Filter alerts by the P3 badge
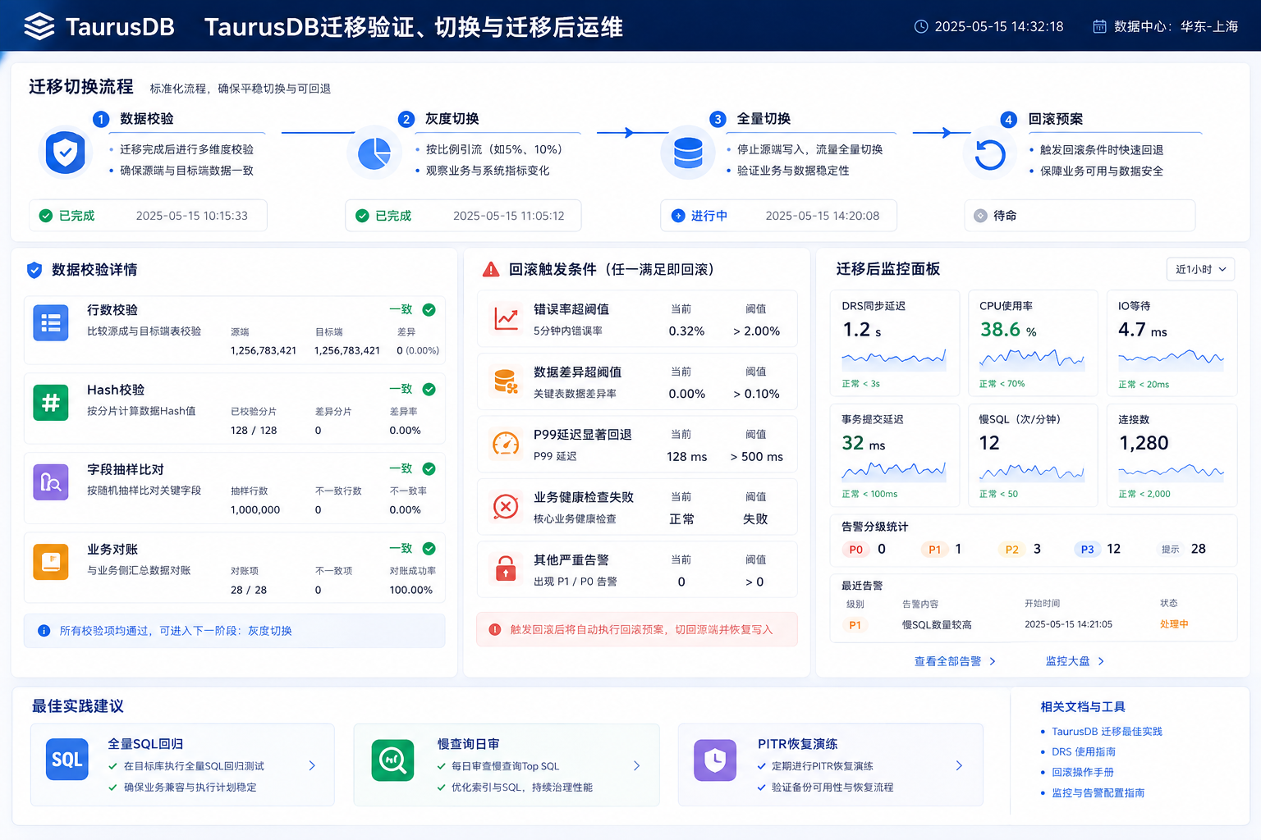 1087,550
